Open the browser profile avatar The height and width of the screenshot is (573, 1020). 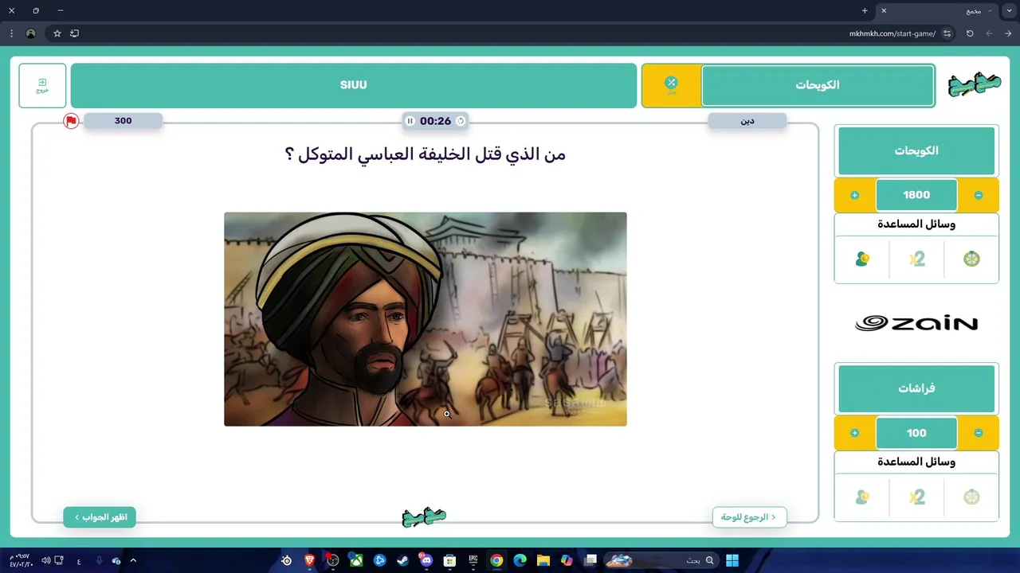[30, 33]
